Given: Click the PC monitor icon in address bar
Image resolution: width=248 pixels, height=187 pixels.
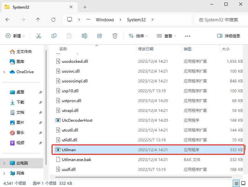Looking at the screenshot, I should click(70, 20).
